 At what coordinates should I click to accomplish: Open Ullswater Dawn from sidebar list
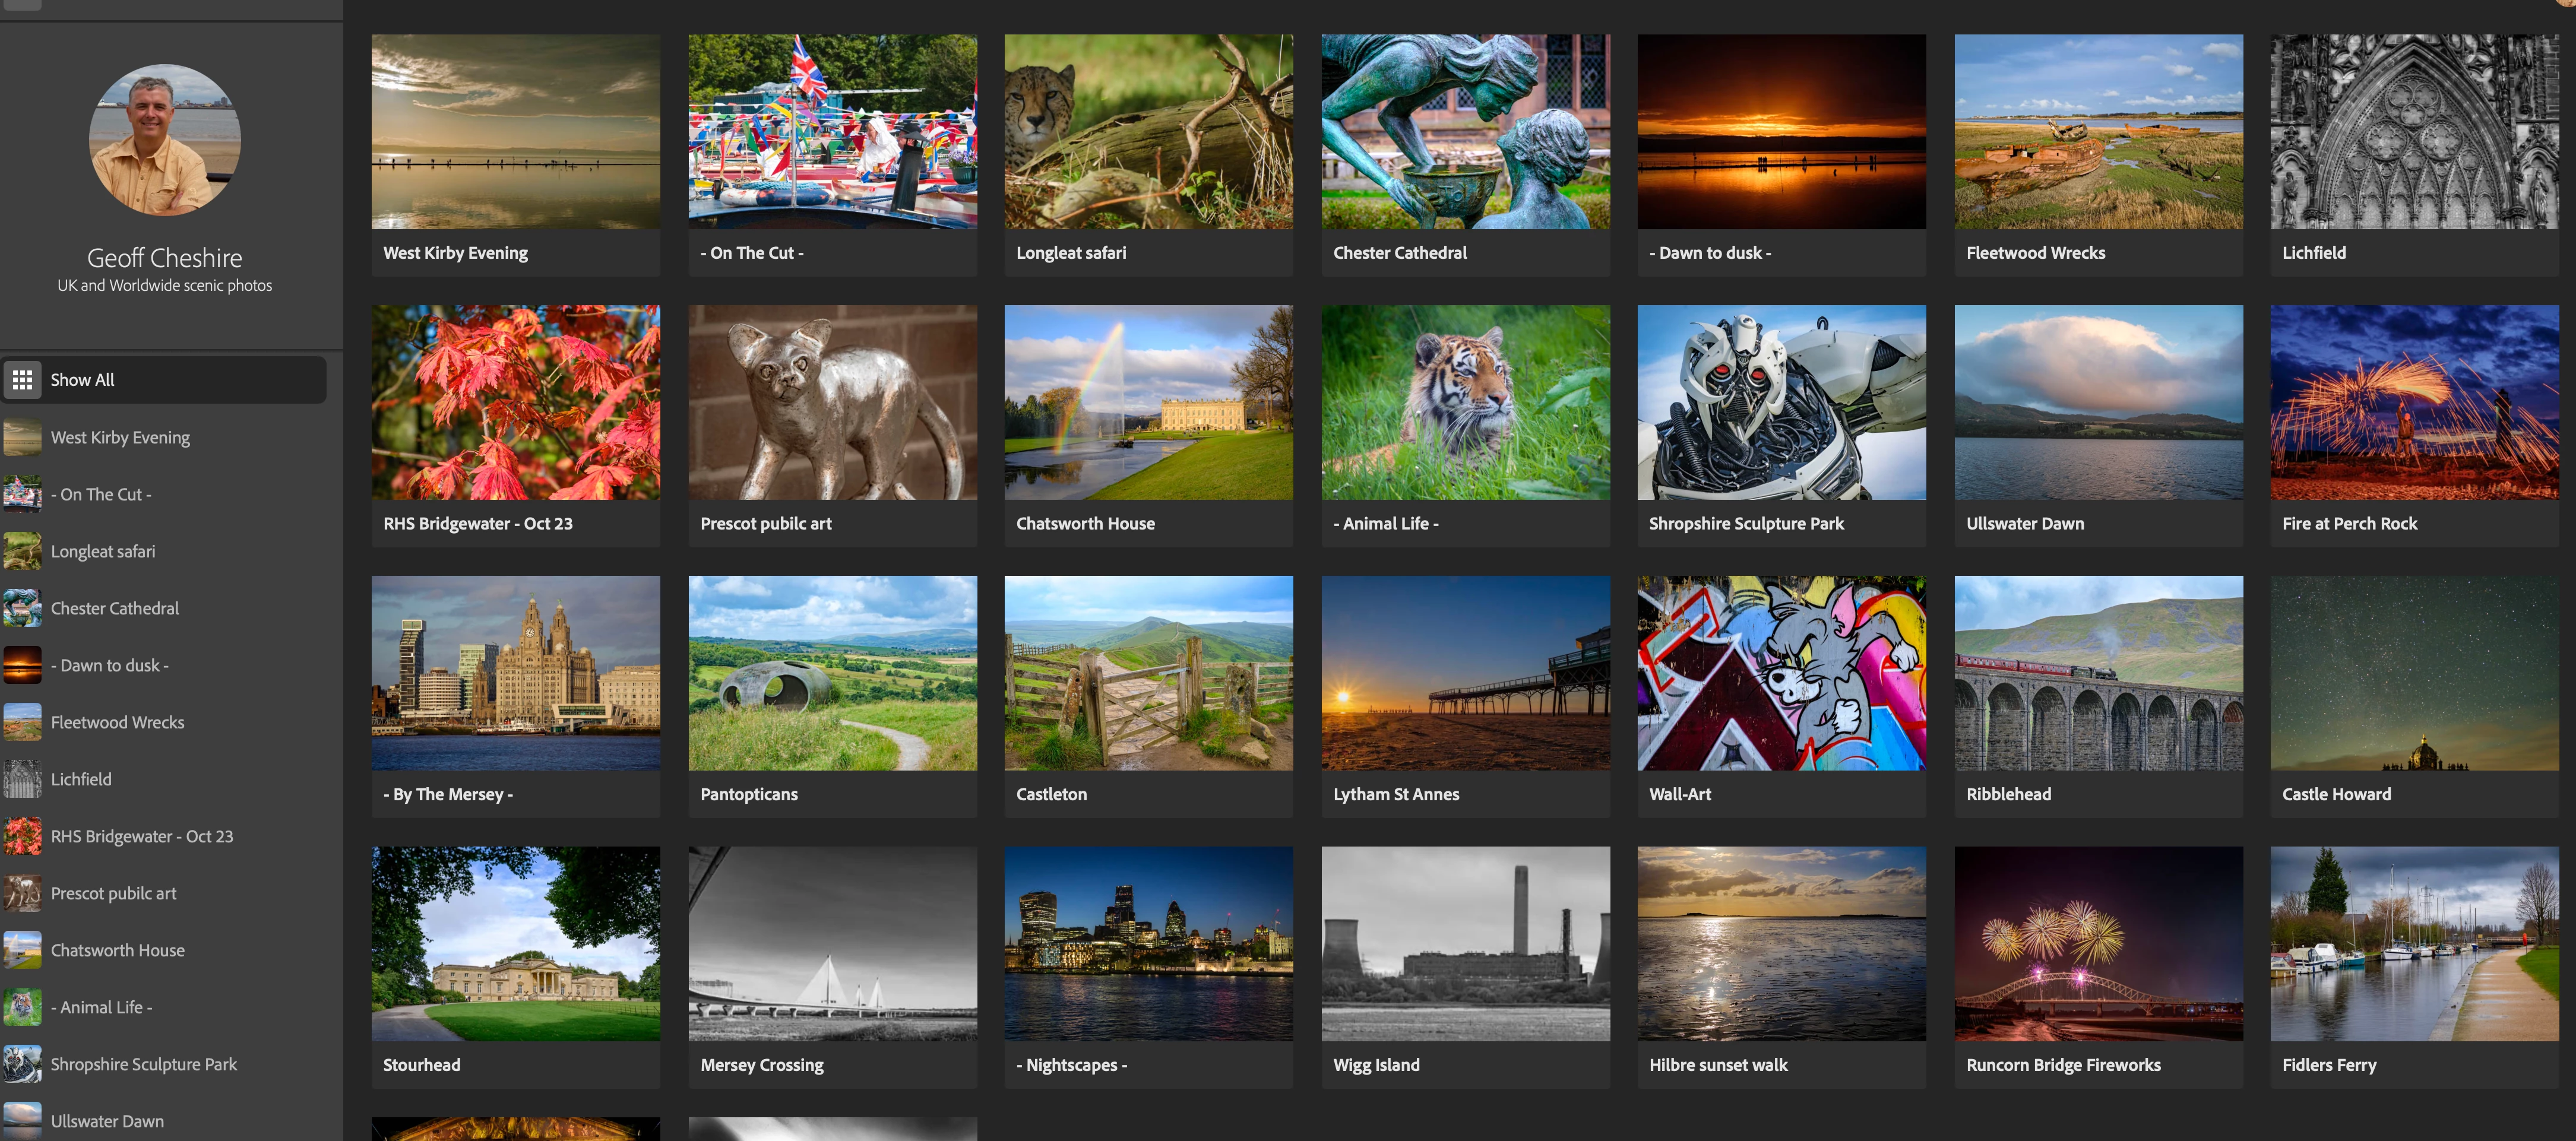tap(107, 1121)
